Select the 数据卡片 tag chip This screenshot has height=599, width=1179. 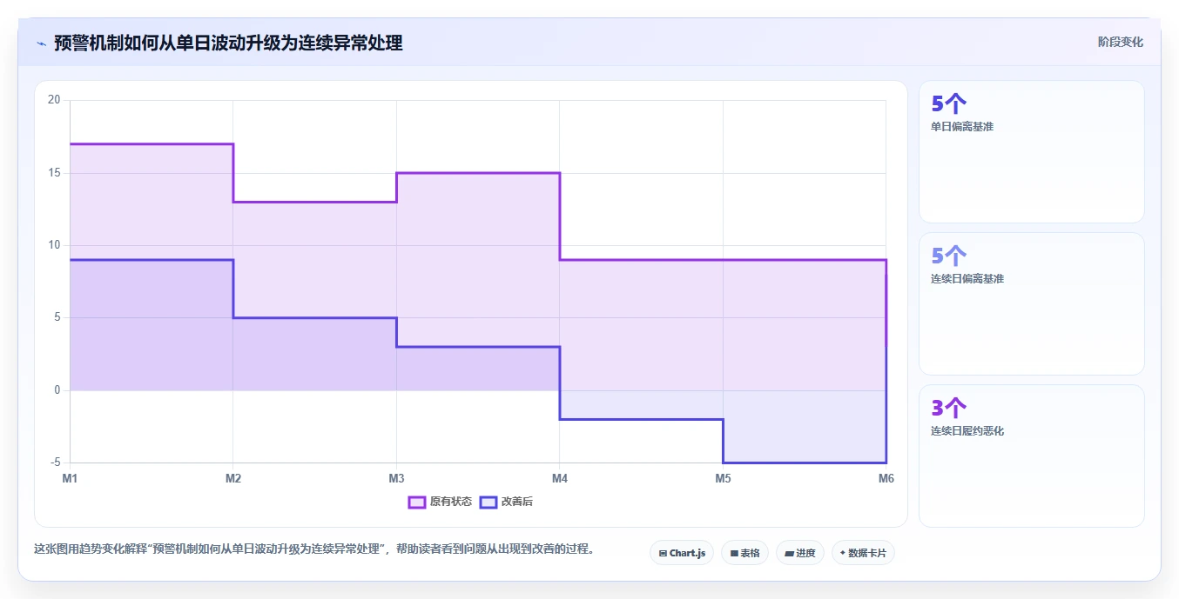[863, 553]
